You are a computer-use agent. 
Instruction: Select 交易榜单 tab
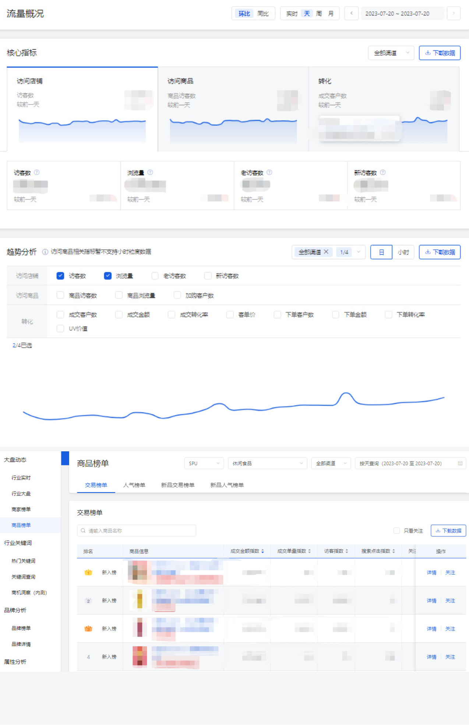click(96, 485)
